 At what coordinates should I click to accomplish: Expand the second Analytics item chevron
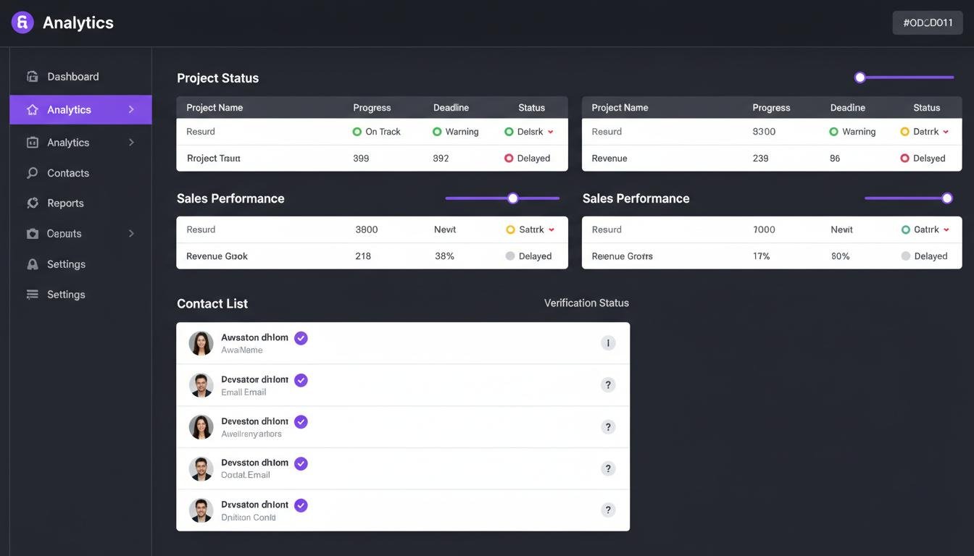point(131,143)
